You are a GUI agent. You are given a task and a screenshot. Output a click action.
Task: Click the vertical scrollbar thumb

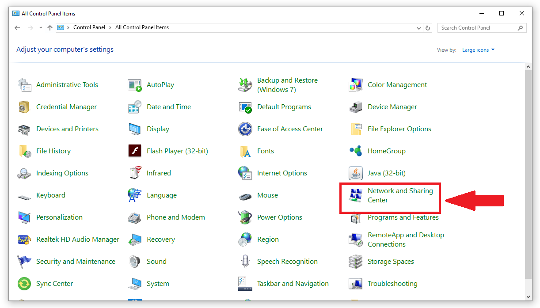(x=529, y=174)
